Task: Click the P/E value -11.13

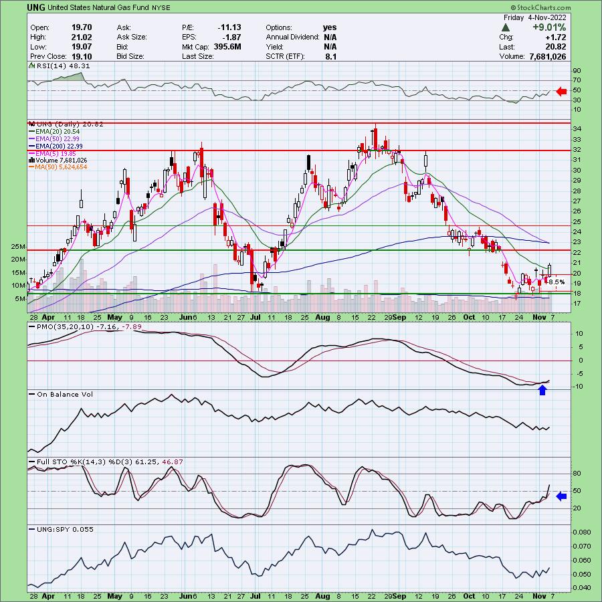Action: pos(229,27)
